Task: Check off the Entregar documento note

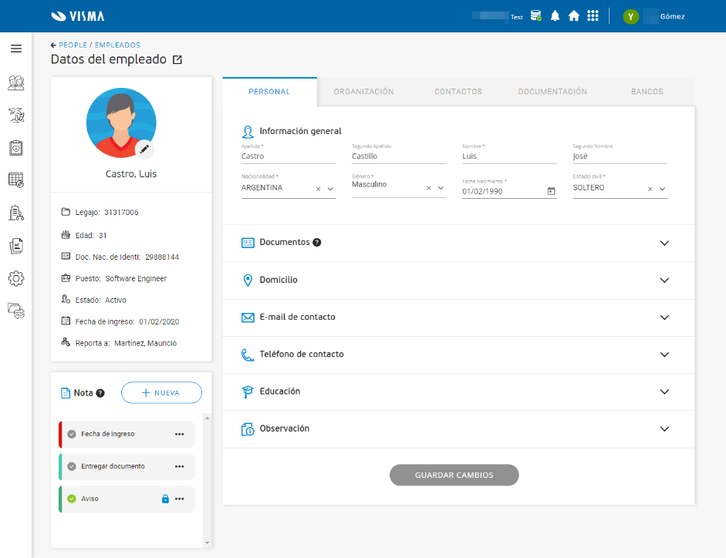Action: click(72, 466)
